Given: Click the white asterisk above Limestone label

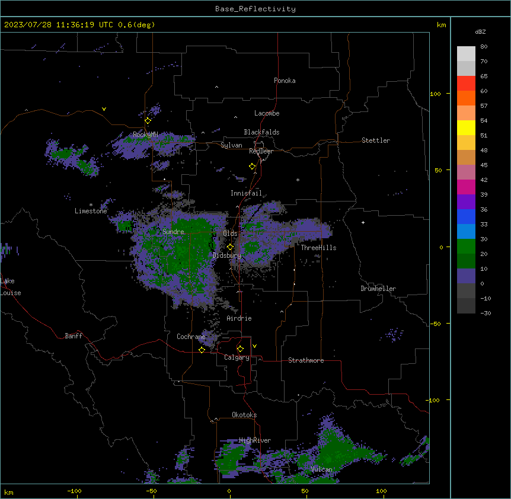Looking at the screenshot, I should [x=91, y=205].
